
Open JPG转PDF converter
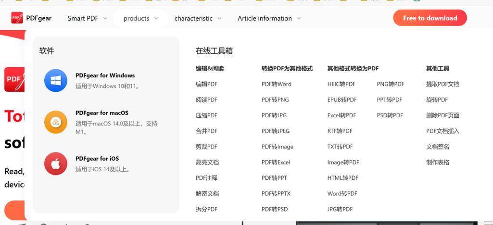click(340, 209)
